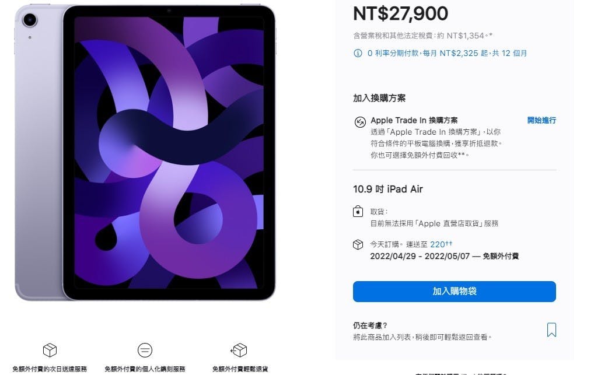The height and width of the screenshot is (375, 594).
Task: Click the easy returns box icon
Action: (239, 350)
